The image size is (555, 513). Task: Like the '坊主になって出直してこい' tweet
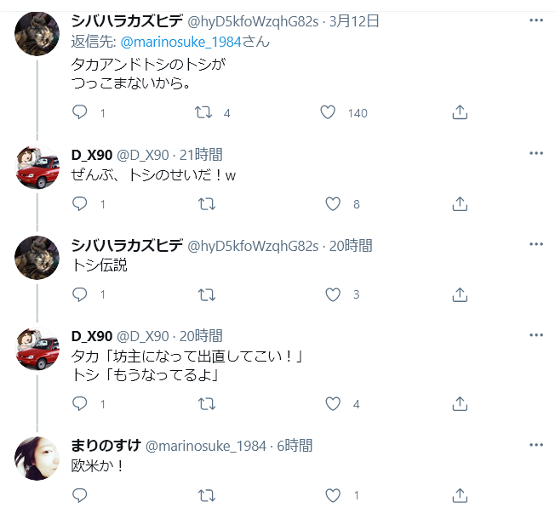[333, 403]
